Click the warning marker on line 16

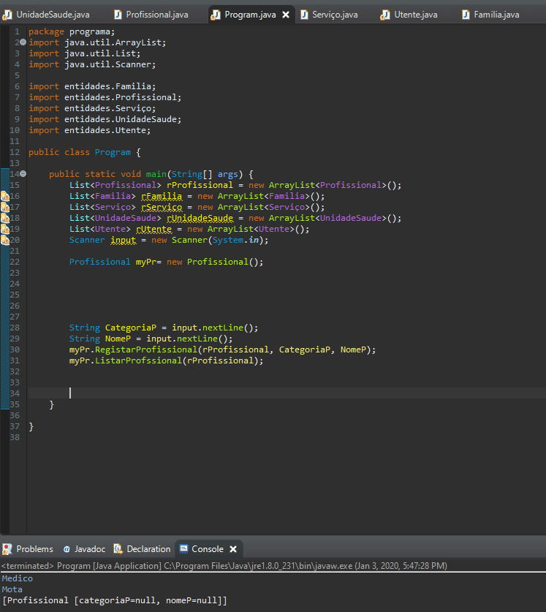tap(4, 196)
